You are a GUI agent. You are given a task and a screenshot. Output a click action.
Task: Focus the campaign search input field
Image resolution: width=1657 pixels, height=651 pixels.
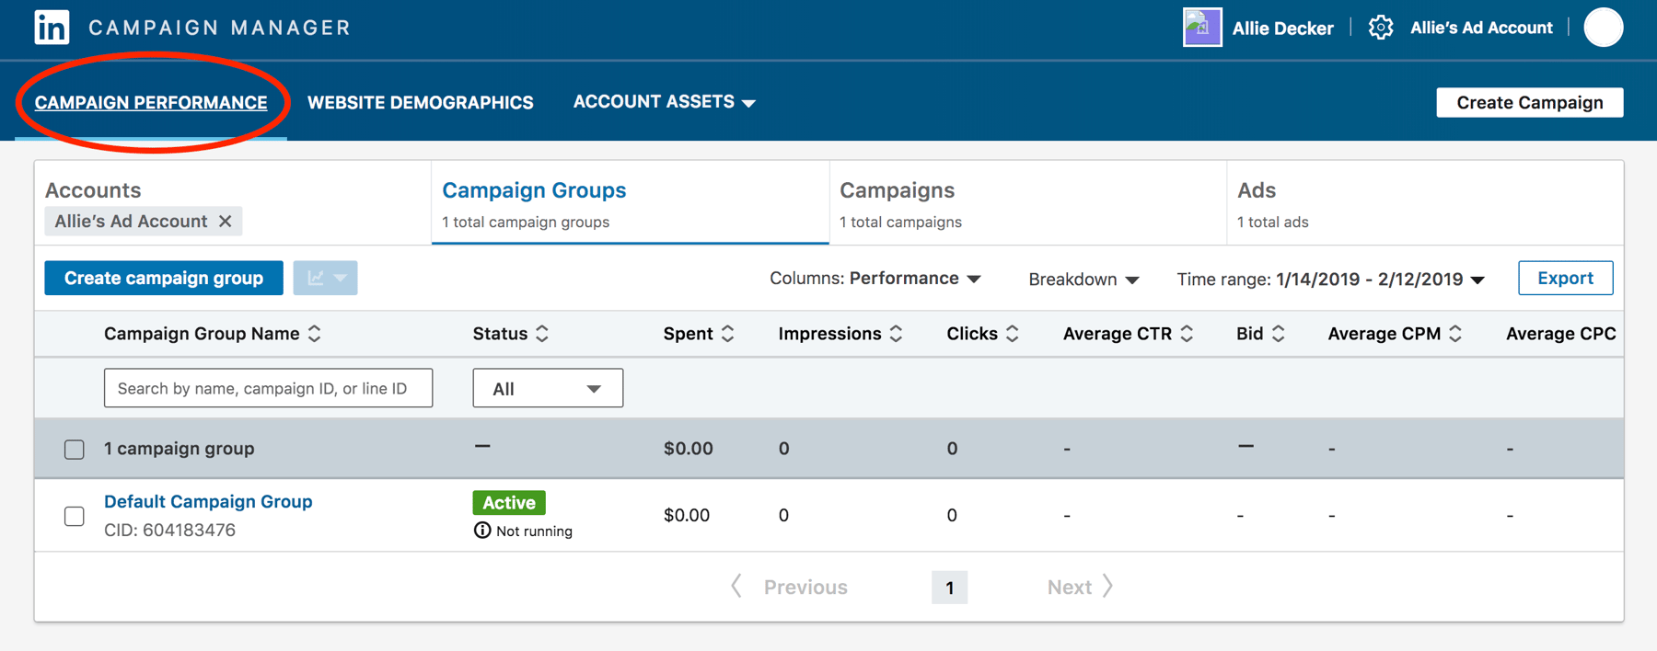[268, 388]
